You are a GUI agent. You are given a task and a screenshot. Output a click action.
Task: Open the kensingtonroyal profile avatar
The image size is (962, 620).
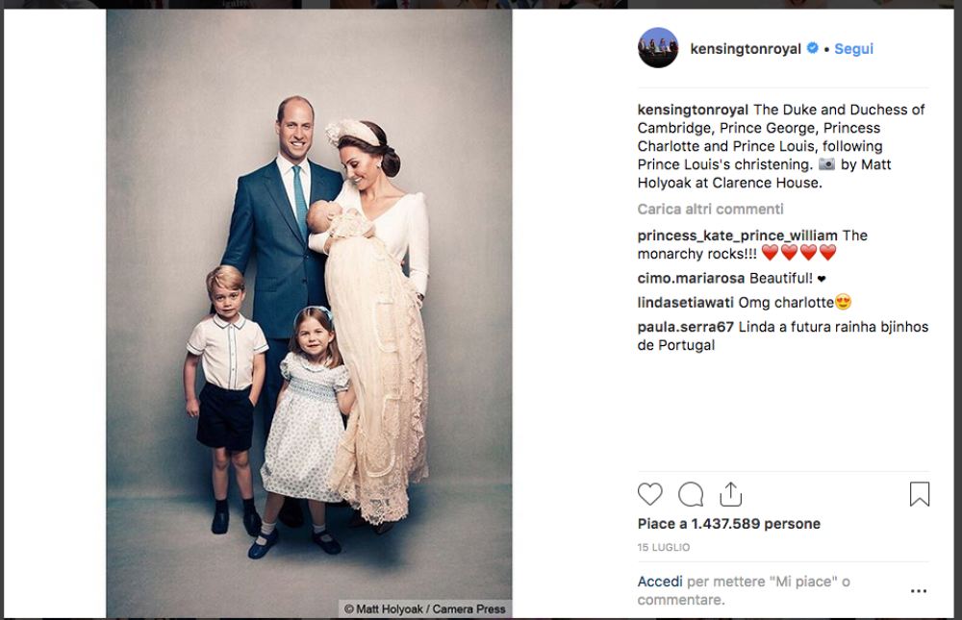coord(658,48)
